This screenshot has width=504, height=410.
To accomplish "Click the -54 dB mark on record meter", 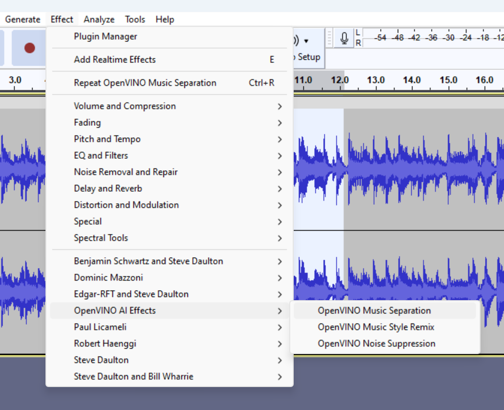I will click(x=380, y=37).
